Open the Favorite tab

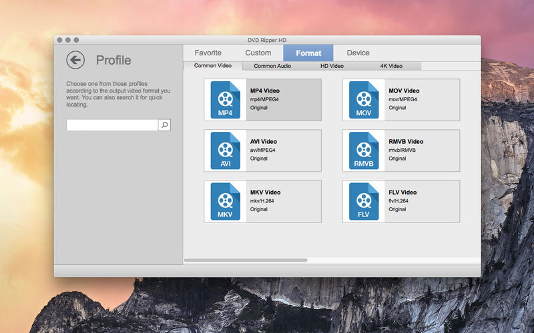tap(208, 53)
